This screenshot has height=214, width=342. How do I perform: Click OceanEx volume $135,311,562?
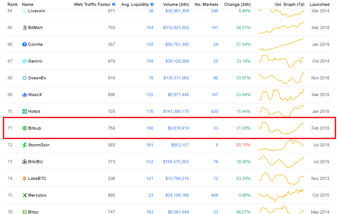[176, 78]
